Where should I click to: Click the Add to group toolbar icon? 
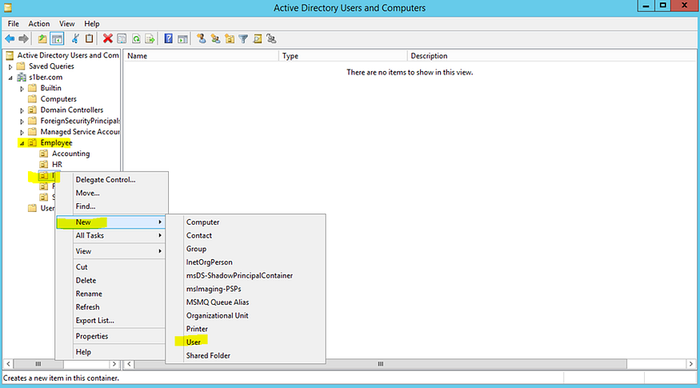(271, 39)
